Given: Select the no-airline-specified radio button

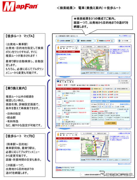Looking at the screenshot, I should click(98, 117).
